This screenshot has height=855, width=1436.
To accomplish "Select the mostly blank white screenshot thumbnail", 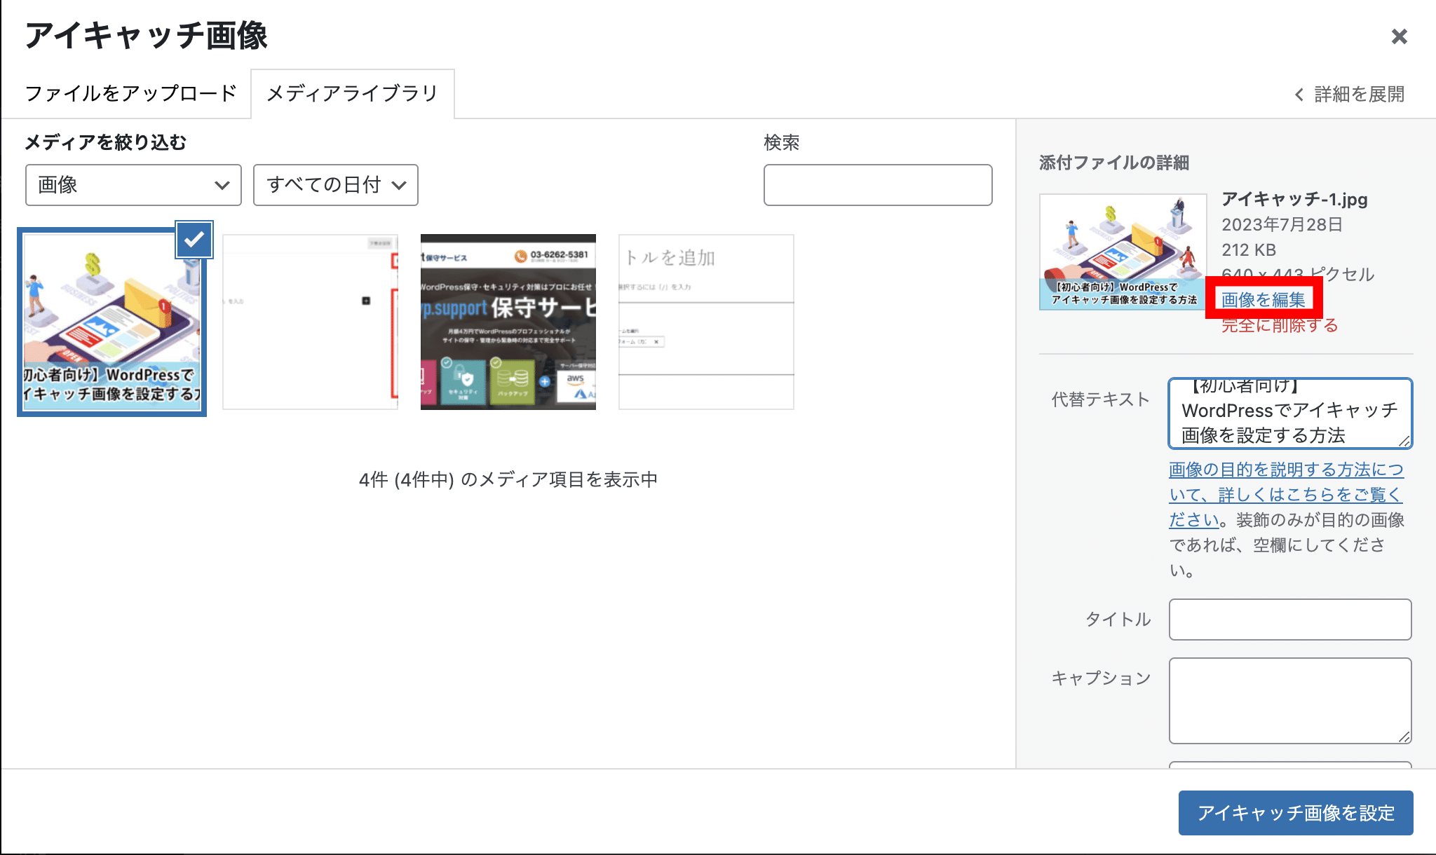I will point(310,322).
